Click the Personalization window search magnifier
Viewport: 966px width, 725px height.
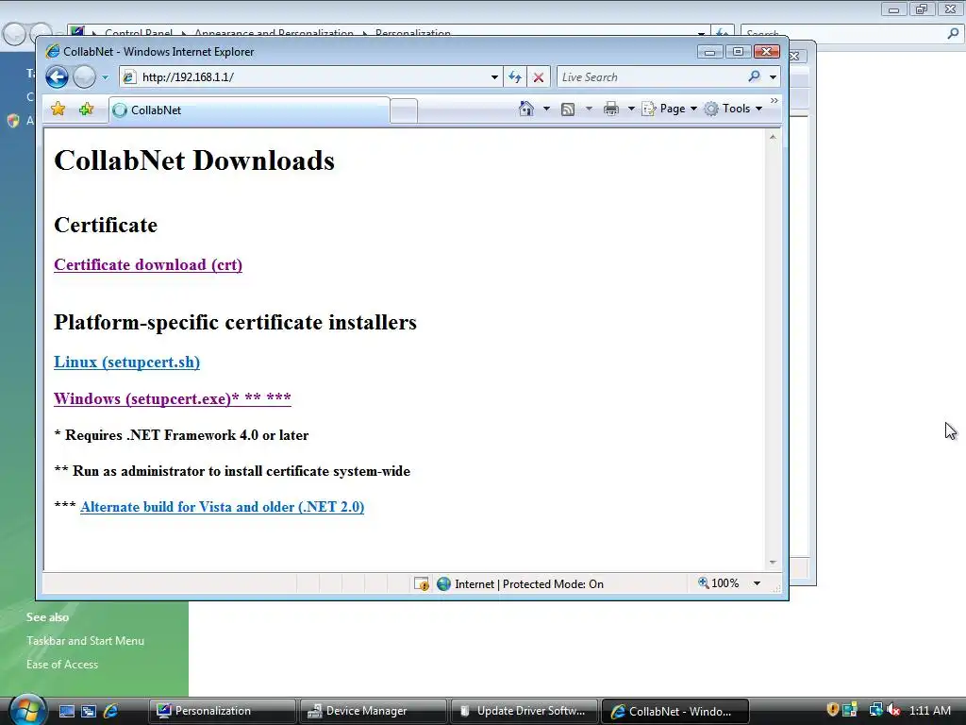pos(953,34)
